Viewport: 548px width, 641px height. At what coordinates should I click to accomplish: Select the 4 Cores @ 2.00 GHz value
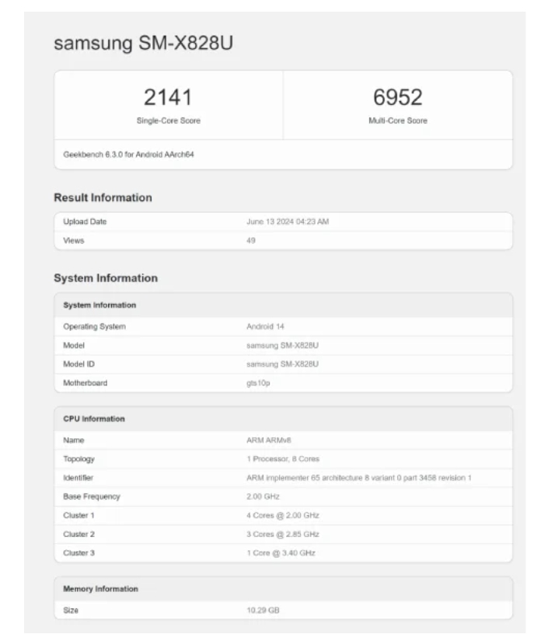tap(283, 515)
